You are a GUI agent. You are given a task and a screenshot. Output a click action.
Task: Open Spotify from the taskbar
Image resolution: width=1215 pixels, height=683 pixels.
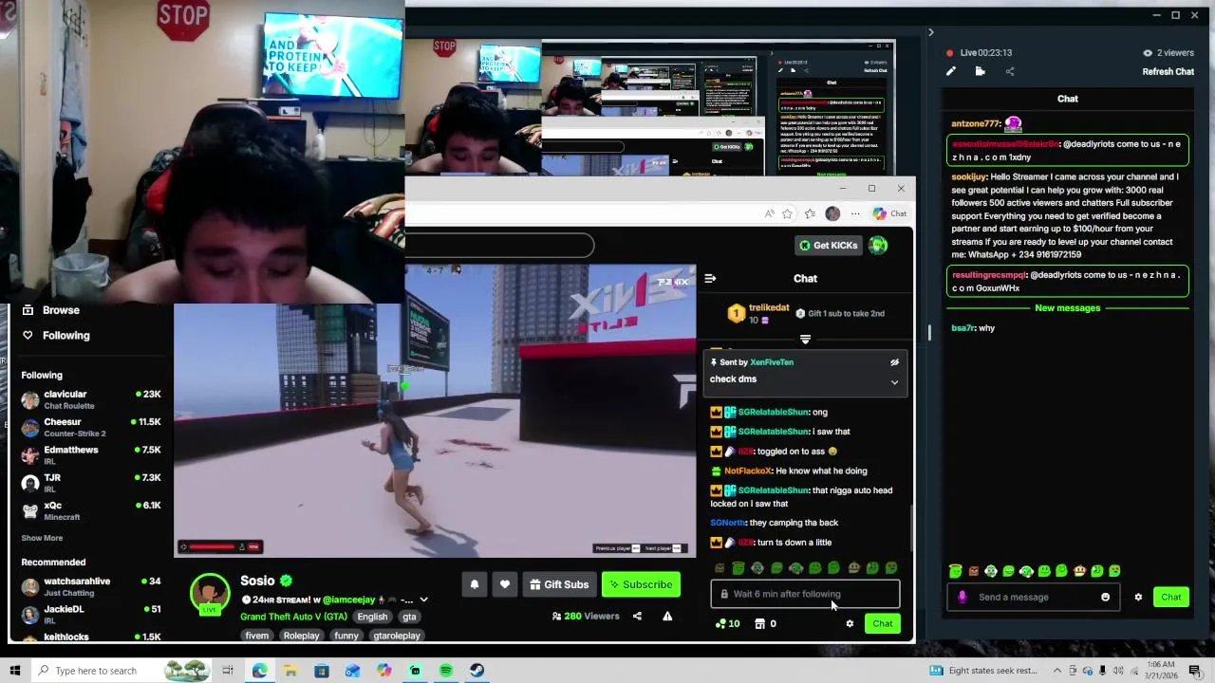tap(446, 671)
